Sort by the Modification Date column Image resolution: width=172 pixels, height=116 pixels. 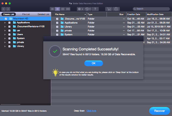pyautogui.click(x=159, y=14)
